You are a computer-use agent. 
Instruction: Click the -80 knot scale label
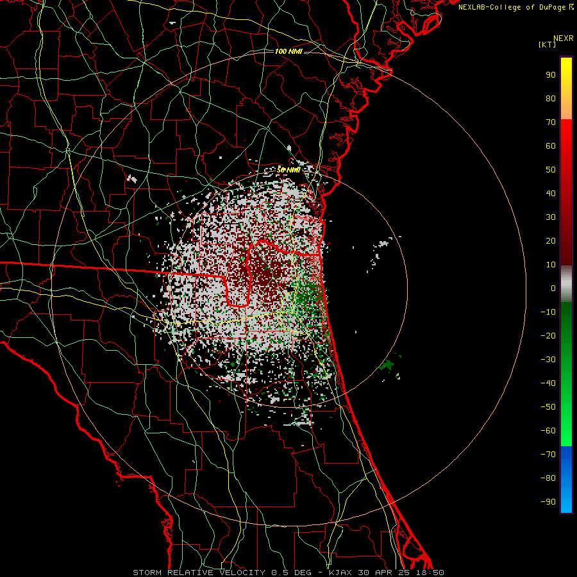click(x=548, y=478)
